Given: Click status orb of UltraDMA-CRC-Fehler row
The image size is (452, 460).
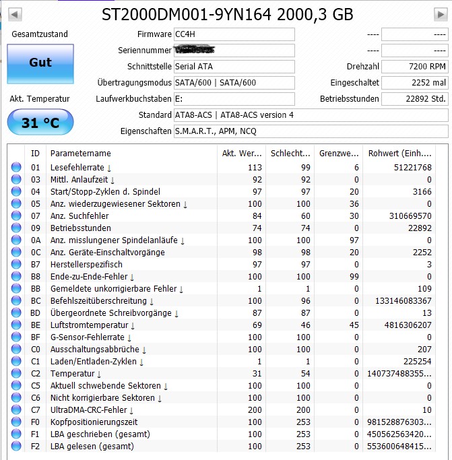Looking at the screenshot, I should coord(16,409).
